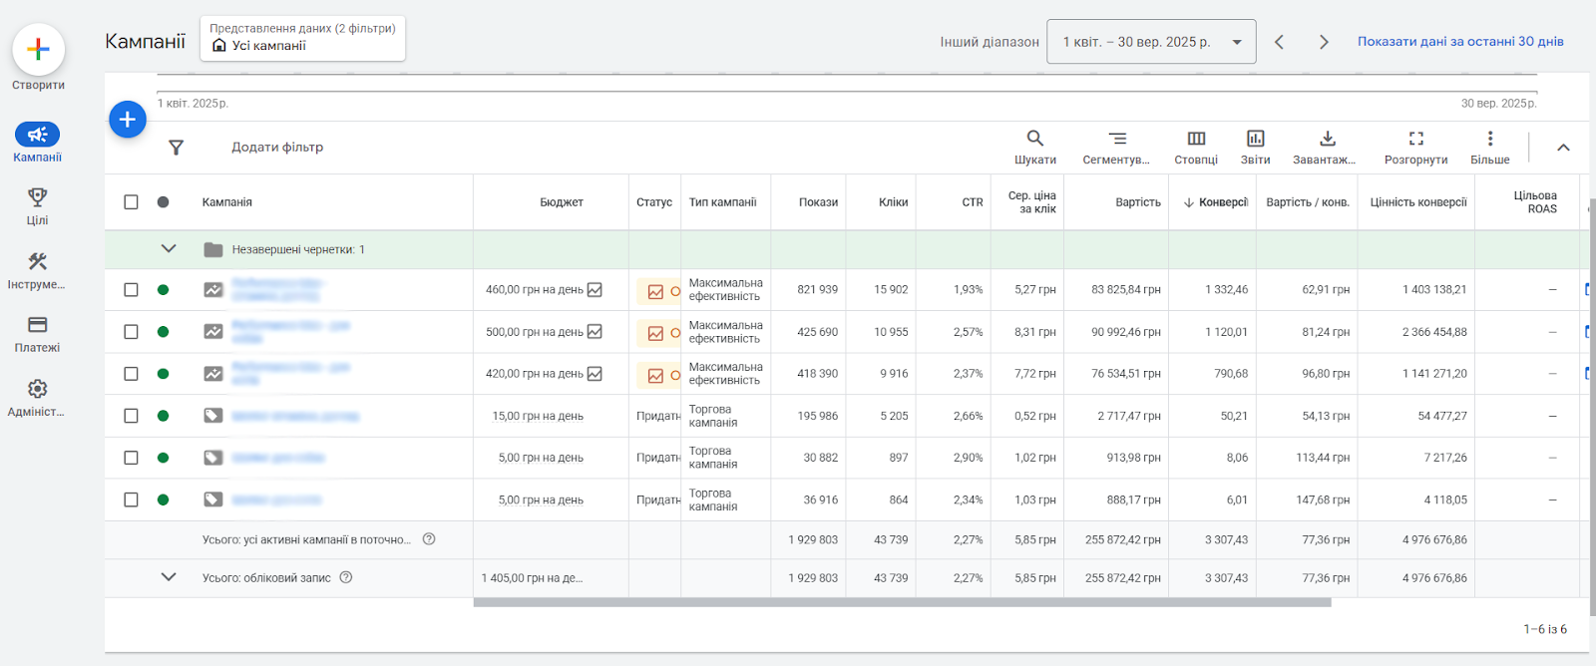Image resolution: width=1596 pixels, height=666 pixels.
Task: Click the filter funnel icon
Action: 177,148
